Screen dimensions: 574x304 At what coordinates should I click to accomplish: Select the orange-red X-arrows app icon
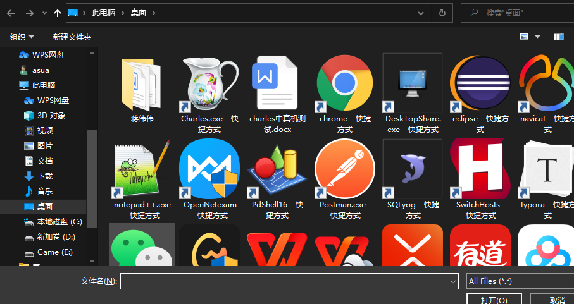413,245
